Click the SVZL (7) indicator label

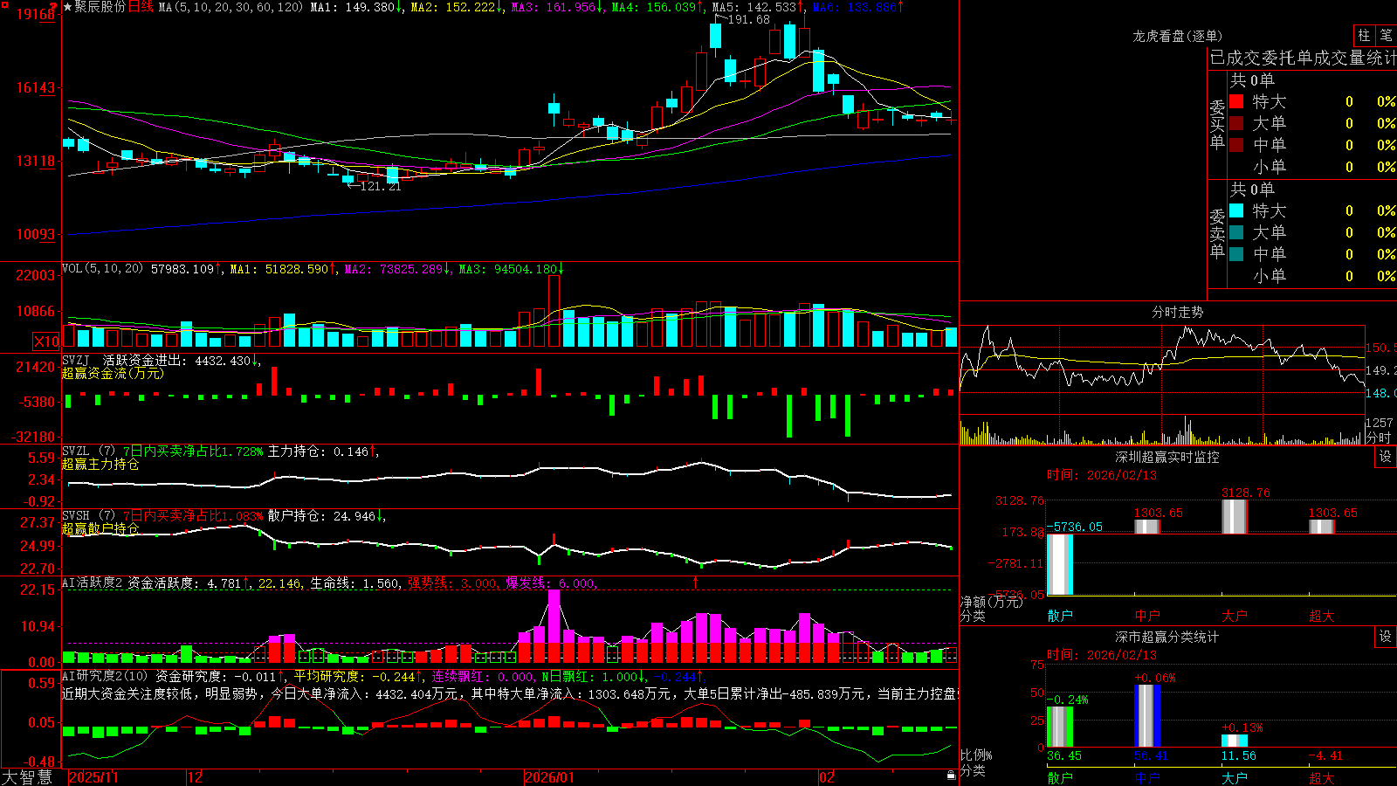tap(89, 452)
